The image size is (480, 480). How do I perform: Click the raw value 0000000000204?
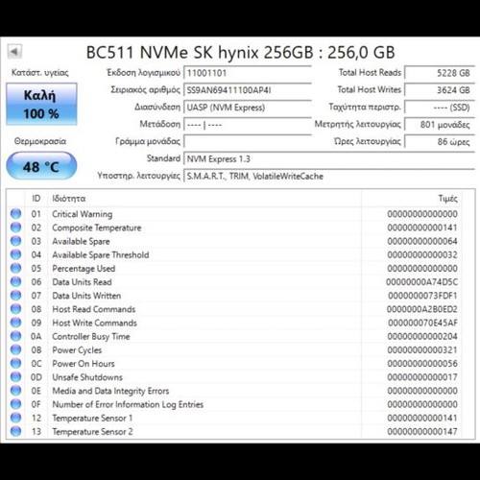point(422,336)
